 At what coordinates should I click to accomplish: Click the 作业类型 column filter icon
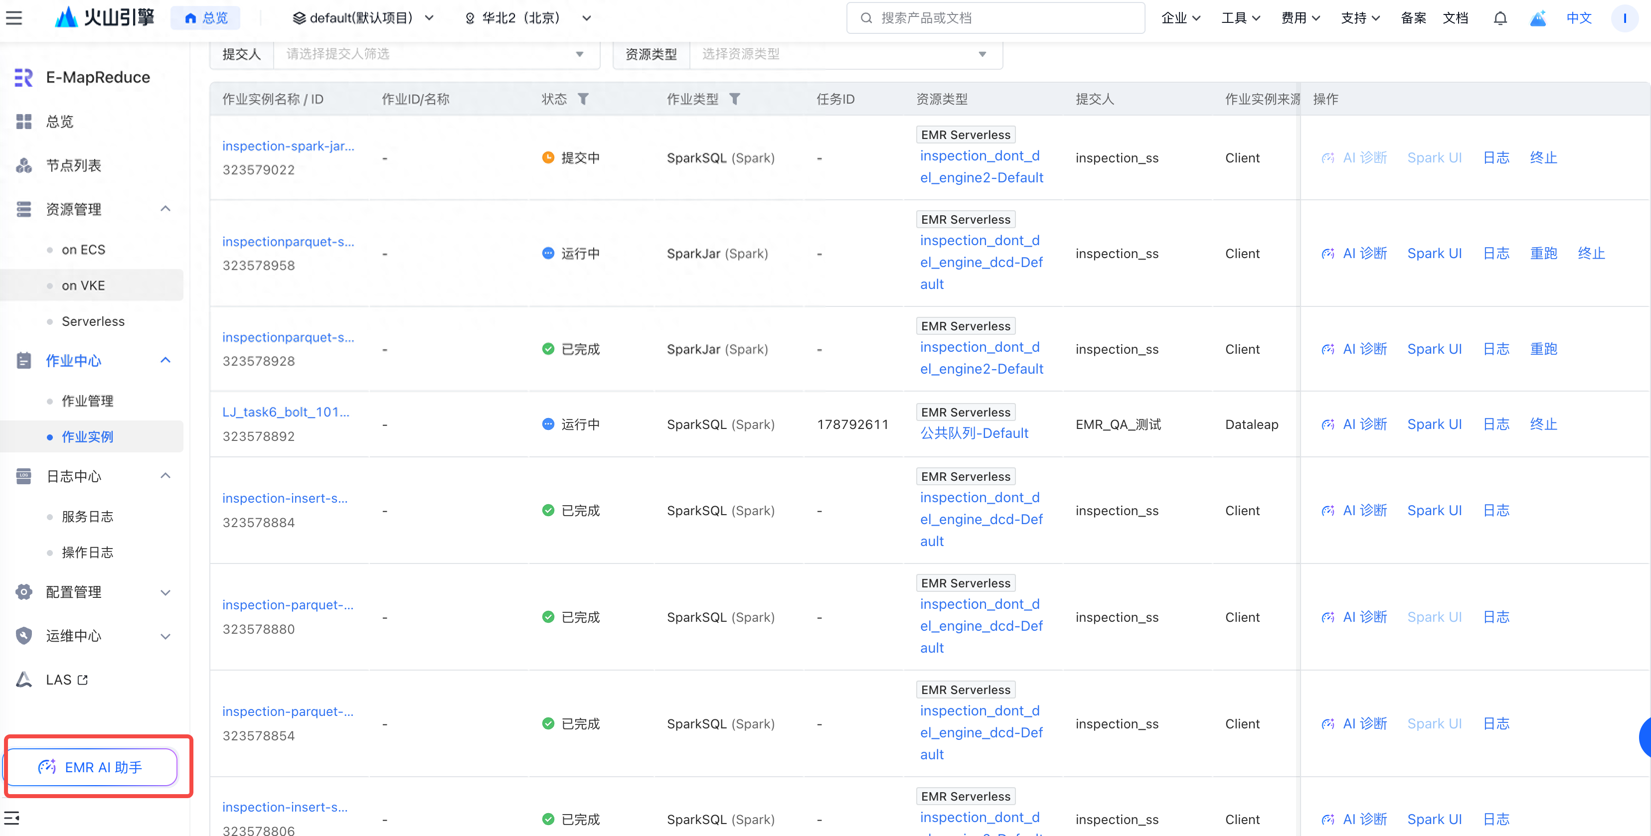point(734,99)
